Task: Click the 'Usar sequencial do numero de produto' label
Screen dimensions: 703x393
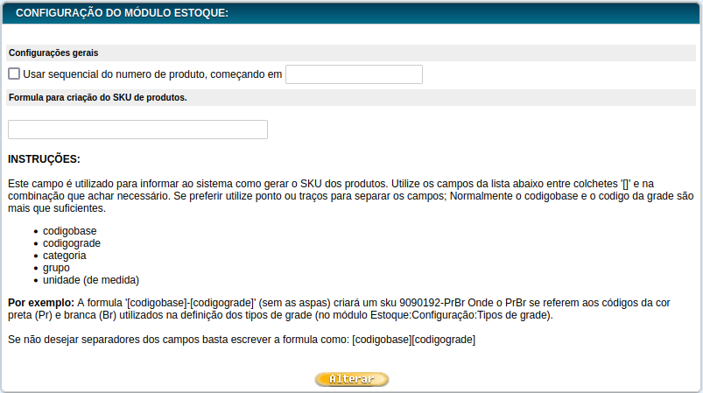Action: click(152, 74)
